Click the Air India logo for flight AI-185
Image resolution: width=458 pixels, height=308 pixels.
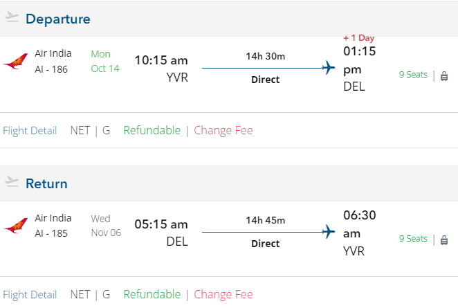click(15, 226)
